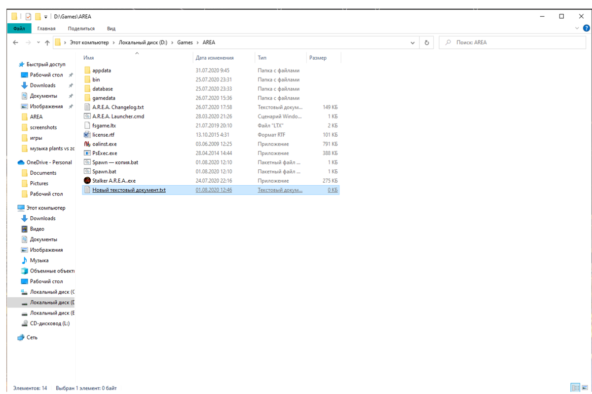Click the Properties quick access toolbar icon
Viewport: 592px width, 394px height.
coord(28,16)
